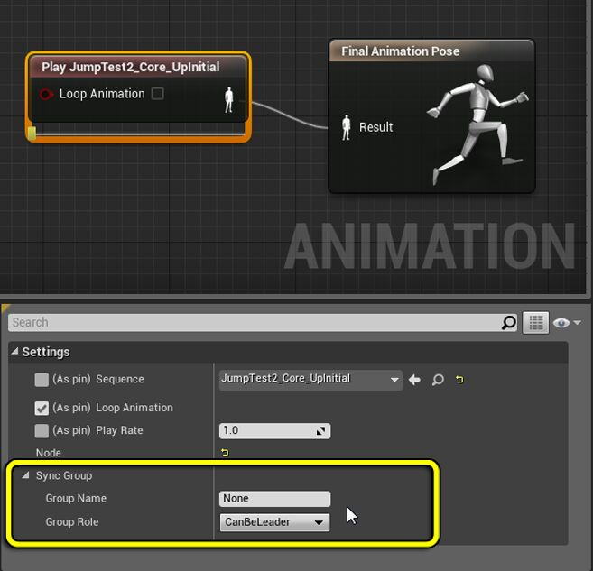Screen dimensions: 593x571
Task: Open the property matrix grid button
Action: pyautogui.click(x=535, y=322)
